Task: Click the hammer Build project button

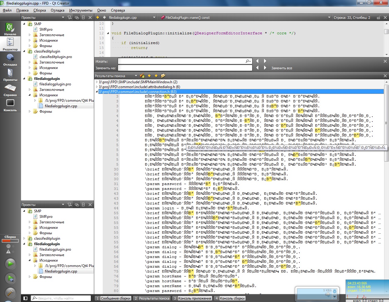Action: point(10,293)
